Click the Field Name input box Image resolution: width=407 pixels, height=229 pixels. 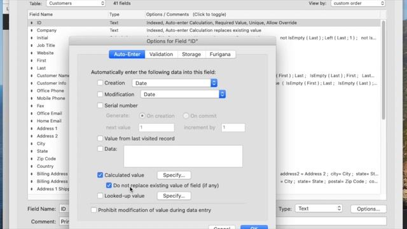64,209
